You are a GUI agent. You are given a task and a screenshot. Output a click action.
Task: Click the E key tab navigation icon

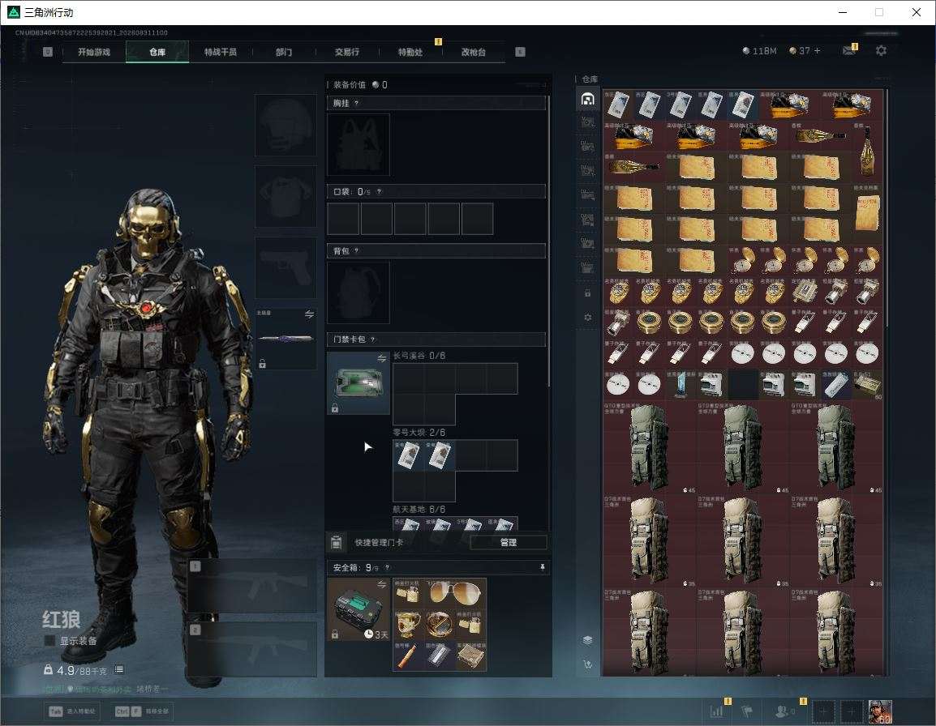point(521,52)
